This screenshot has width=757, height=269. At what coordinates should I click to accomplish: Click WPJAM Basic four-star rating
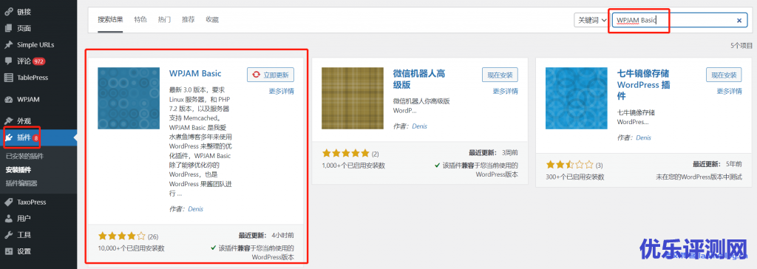122,236
